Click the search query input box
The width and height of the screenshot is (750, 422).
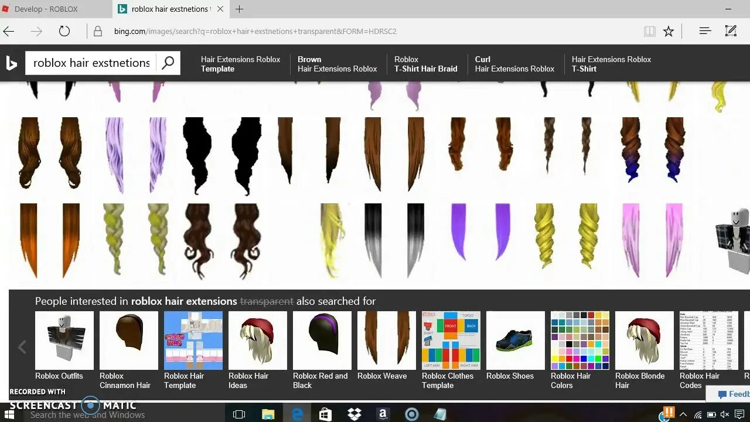click(91, 63)
